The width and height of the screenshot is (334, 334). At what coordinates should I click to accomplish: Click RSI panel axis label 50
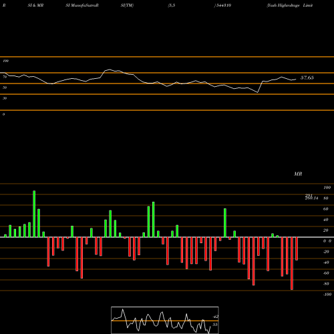[x=5, y=88]
